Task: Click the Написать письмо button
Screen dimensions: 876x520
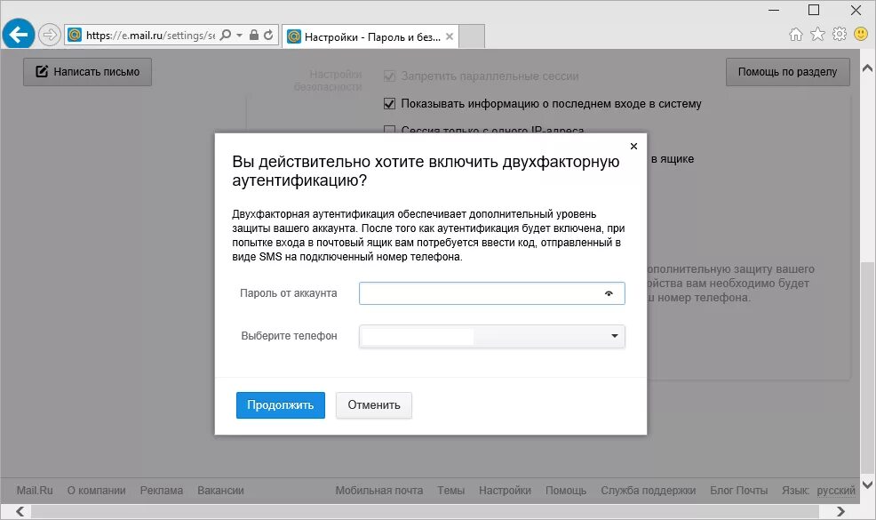Action: pyautogui.click(x=88, y=72)
